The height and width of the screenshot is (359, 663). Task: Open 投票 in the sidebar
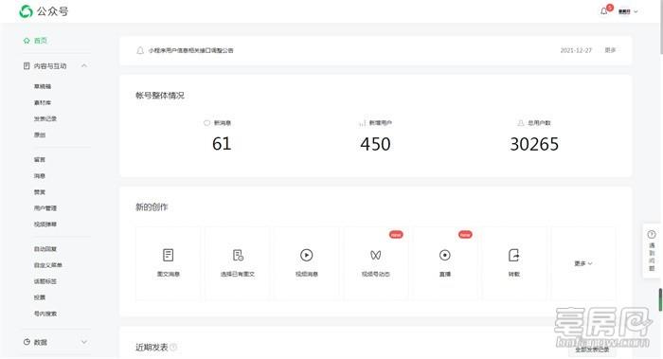click(x=40, y=297)
